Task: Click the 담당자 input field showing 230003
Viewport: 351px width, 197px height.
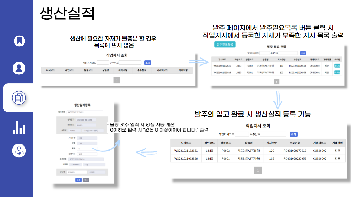Action: pos(77,172)
